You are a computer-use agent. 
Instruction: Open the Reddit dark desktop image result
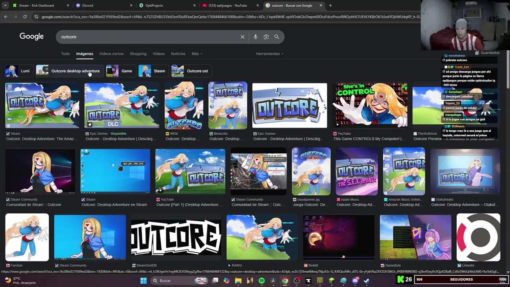339,237
